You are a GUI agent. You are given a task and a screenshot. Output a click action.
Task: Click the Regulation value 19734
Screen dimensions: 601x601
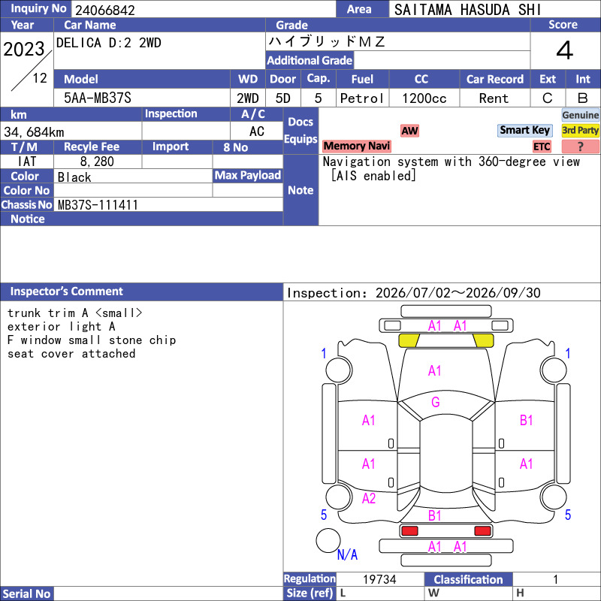(379, 579)
